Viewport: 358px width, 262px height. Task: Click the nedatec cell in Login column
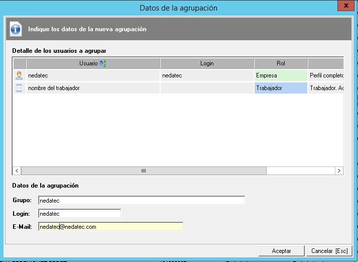[207, 75]
